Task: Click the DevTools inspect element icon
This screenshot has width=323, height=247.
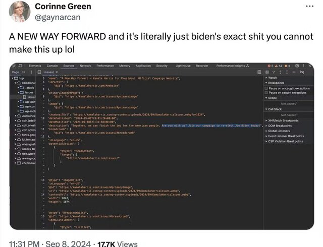Action: coord(14,66)
